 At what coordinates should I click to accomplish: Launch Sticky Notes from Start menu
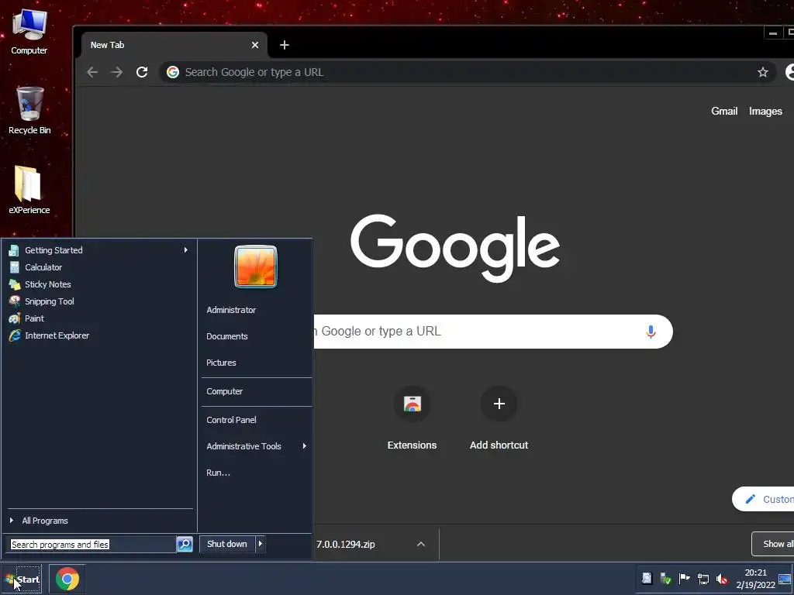pyautogui.click(x=98, y=284)
